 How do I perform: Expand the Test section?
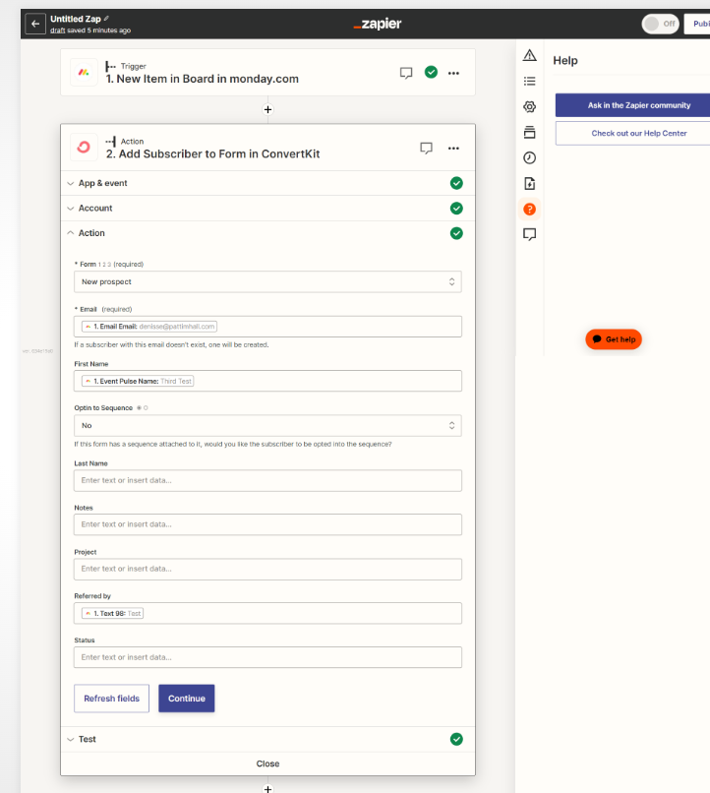pyautogui.click(x=267, y=740)
